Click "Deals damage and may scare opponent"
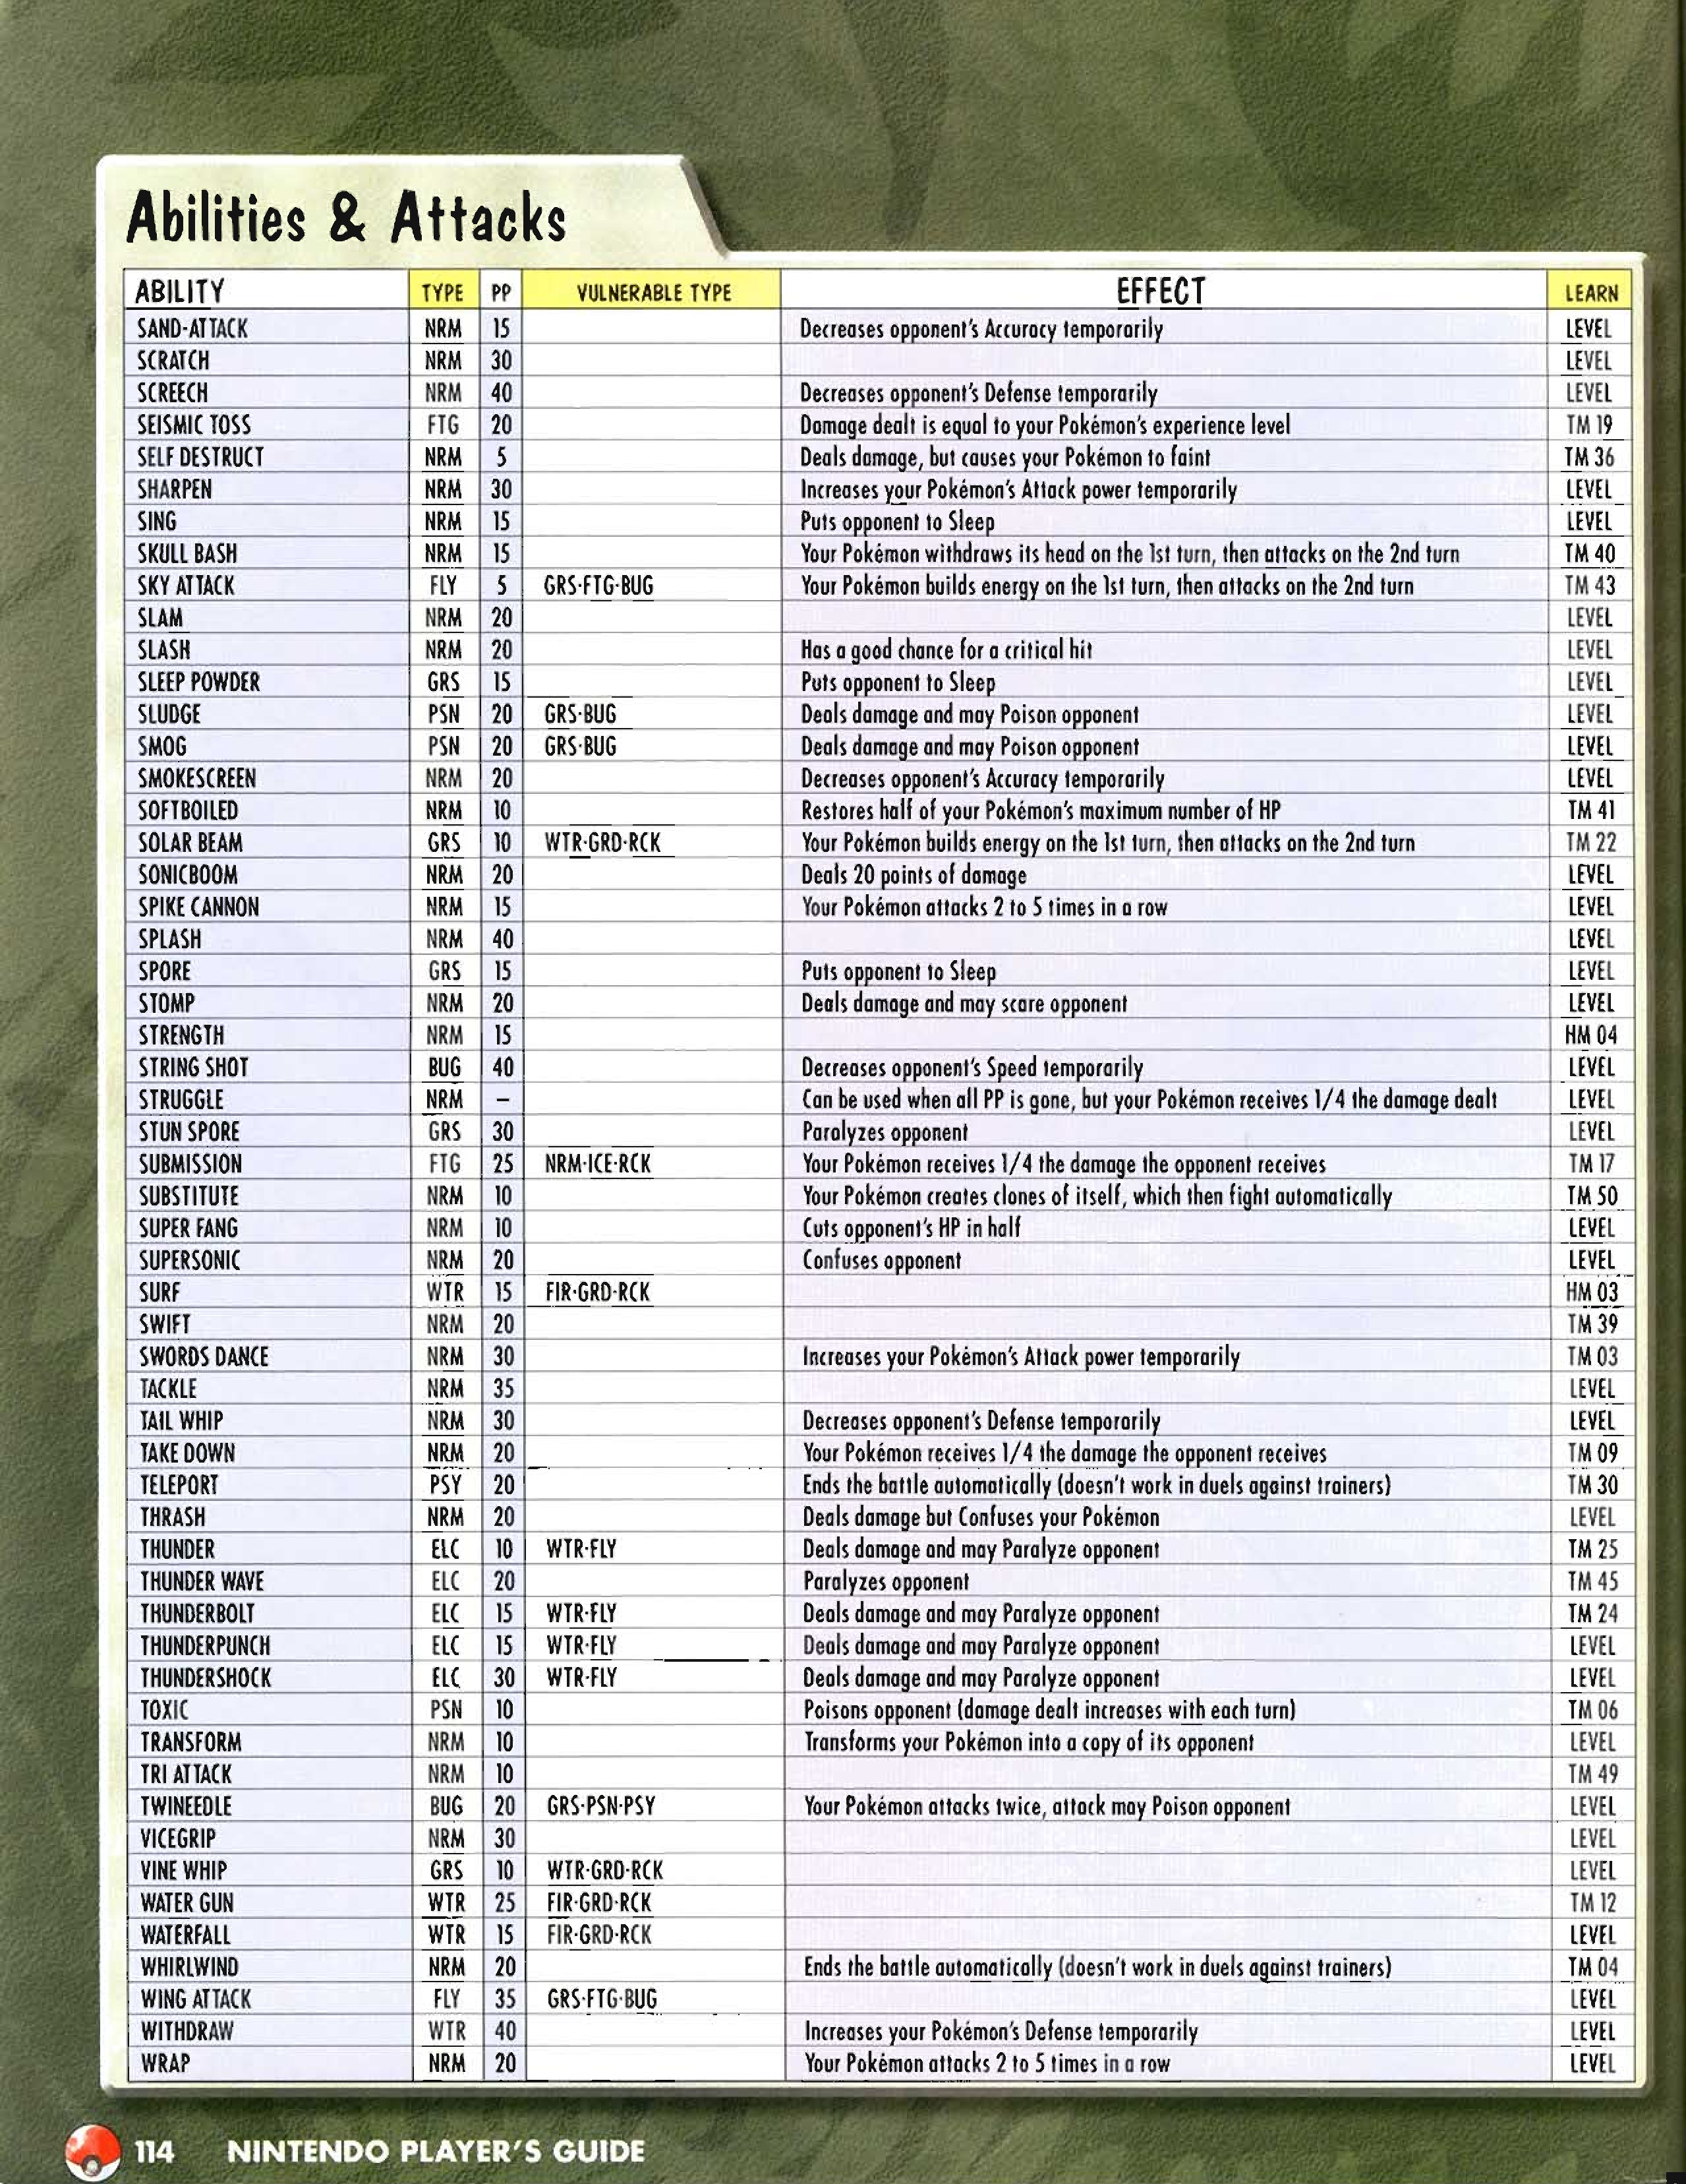Screen dimensions: 1686x2184 click(x=964, y=1003)
